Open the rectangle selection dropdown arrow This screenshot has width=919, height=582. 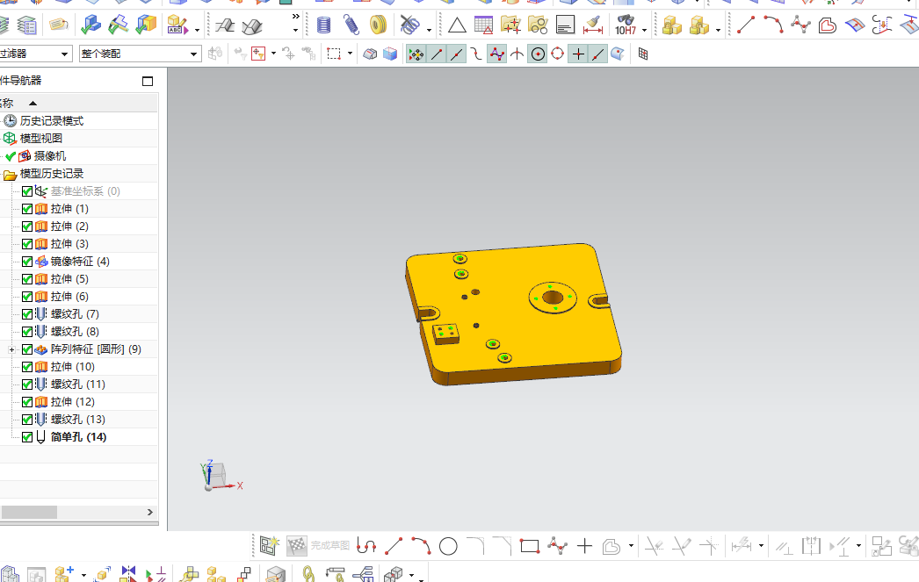(x=350, y=54)
